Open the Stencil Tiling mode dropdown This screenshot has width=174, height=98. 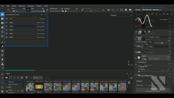pos(157,85)
